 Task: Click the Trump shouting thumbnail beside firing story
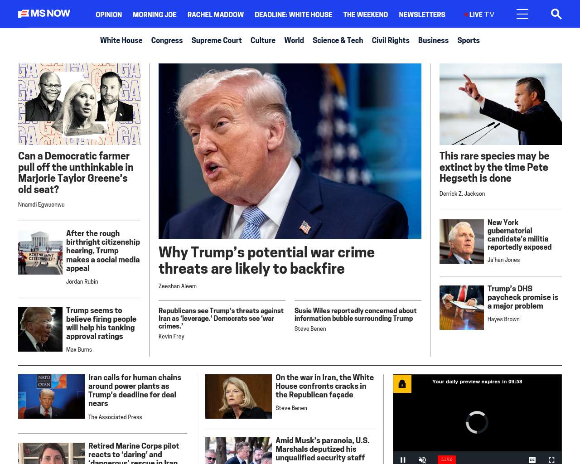coord(40,329)
